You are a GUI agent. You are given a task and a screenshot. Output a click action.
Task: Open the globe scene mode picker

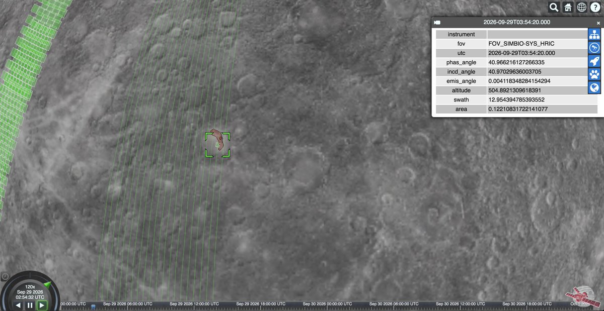pos(581,7)
